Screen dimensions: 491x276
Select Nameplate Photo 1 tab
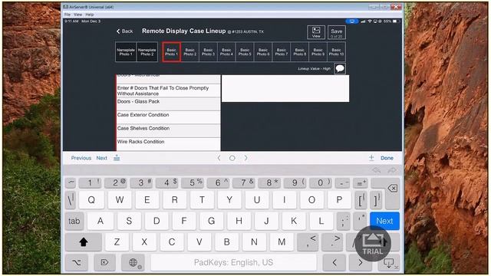coord(126,52)
